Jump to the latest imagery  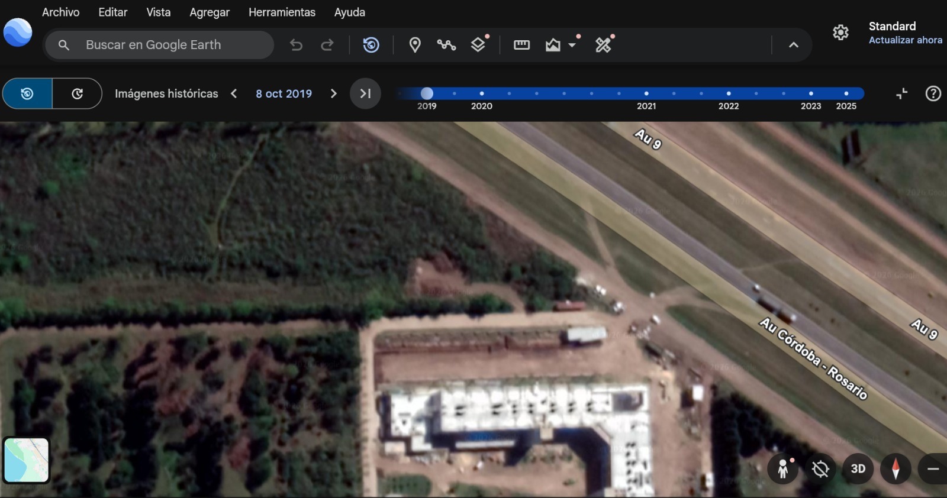(x=365, y=93)
